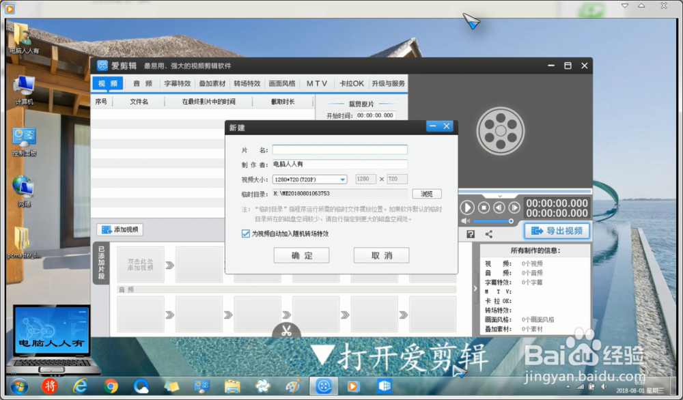Click the 制作者 author input field

tap(339, 164)
